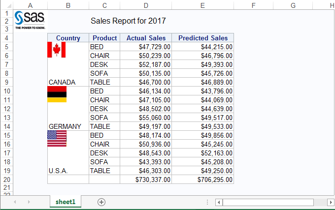This screenshot has width=335, height=210.
Task: Click the Country header cell
Action: click(x=68, y=38)
